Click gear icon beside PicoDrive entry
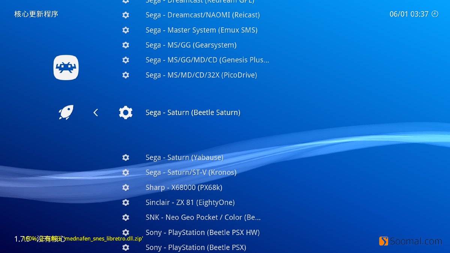 pos(126,75)
